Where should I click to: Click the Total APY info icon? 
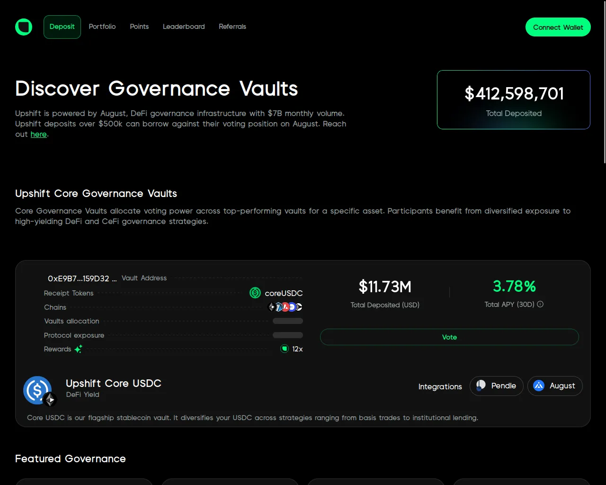pyautogui.click(x=540, y=304)
